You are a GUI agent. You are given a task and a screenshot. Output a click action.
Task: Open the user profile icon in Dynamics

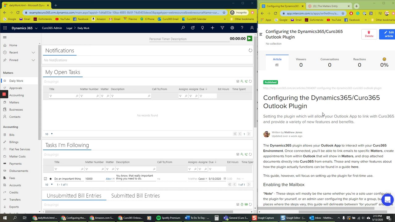[252, 28]
